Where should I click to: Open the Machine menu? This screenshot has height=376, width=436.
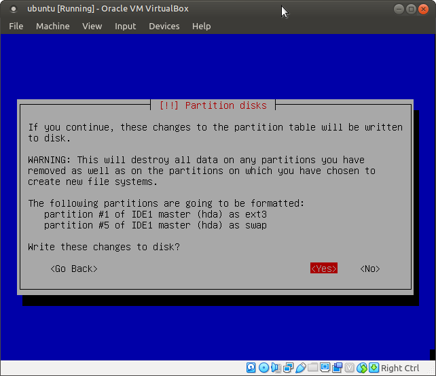pyautogui.click(x=53, y=26)
